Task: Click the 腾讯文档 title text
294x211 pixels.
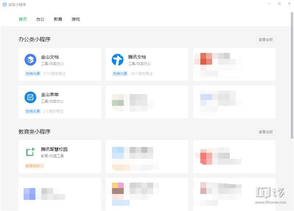Action: click(x=137, y=57)
